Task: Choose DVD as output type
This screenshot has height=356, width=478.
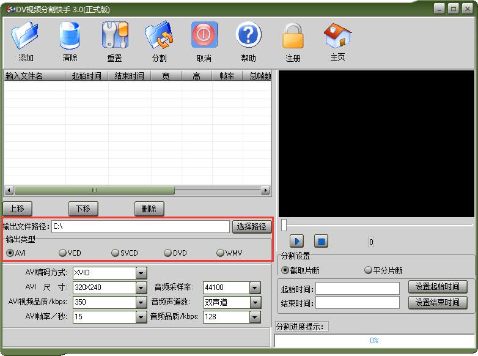Action: tap(167, 253)
